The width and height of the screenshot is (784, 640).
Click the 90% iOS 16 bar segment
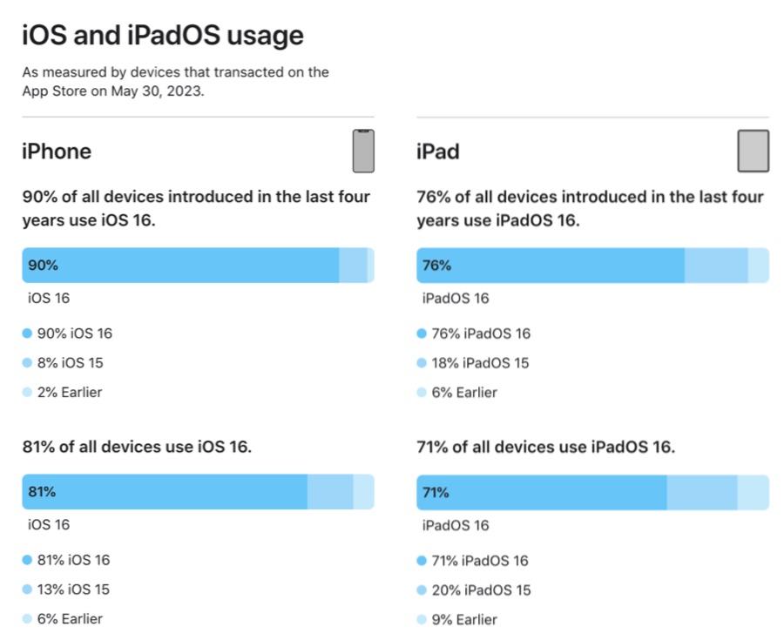(x=180, y=266)
